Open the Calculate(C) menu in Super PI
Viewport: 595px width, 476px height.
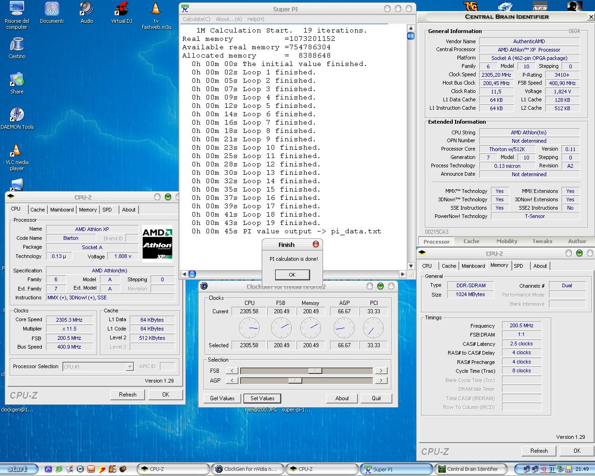[x=196, y=19]
